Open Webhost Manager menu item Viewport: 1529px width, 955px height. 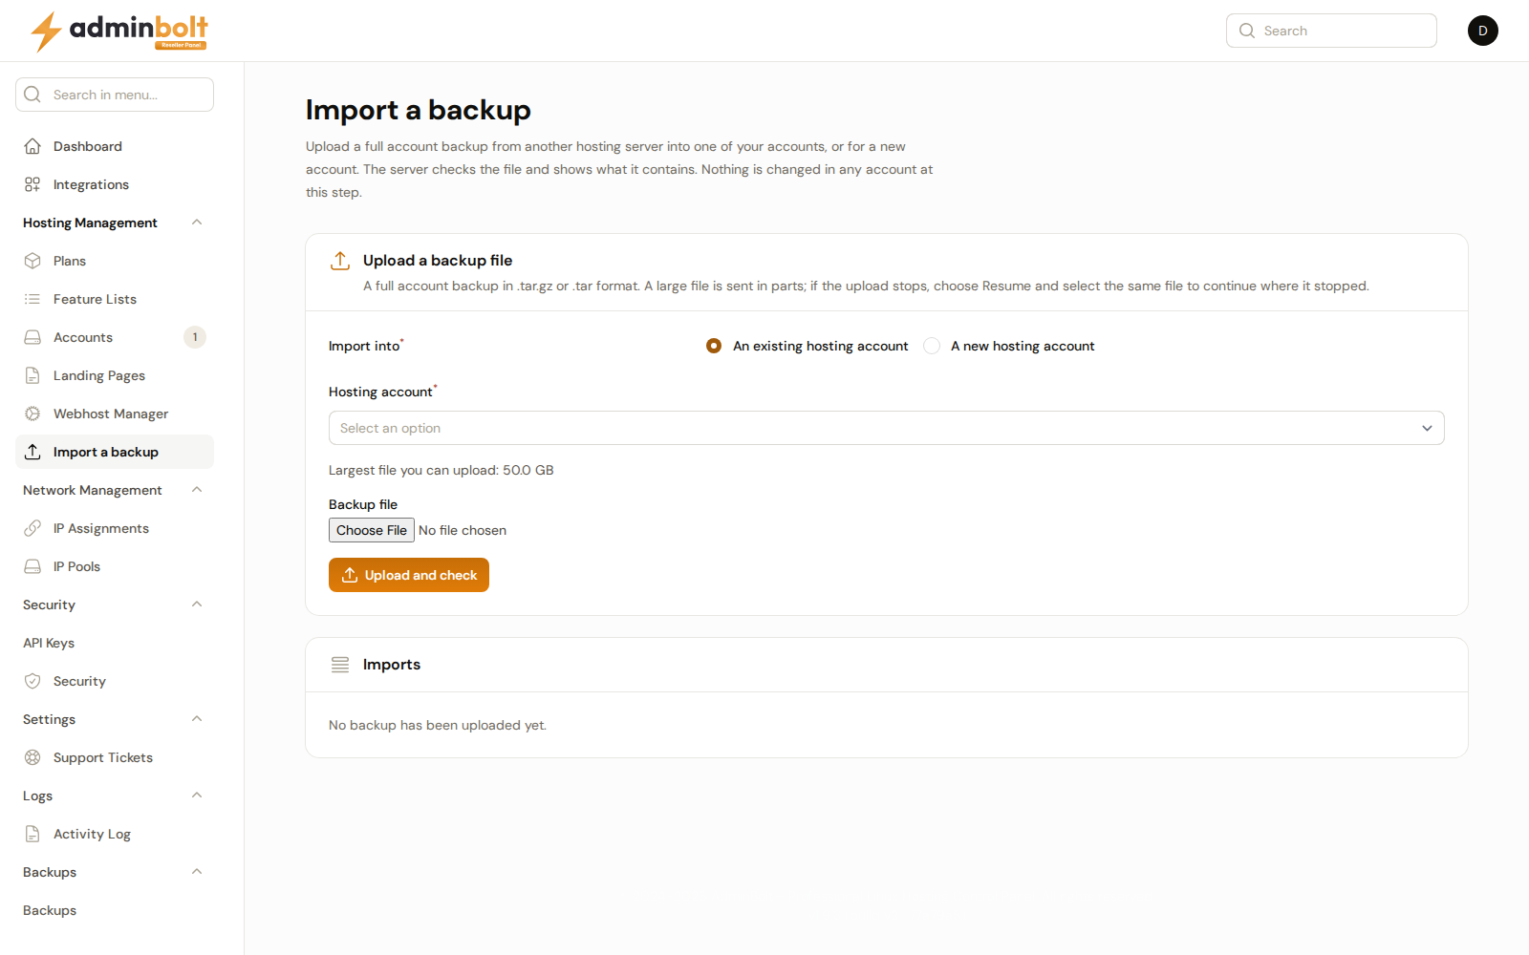pyautogui.click(x=115, y=414)
